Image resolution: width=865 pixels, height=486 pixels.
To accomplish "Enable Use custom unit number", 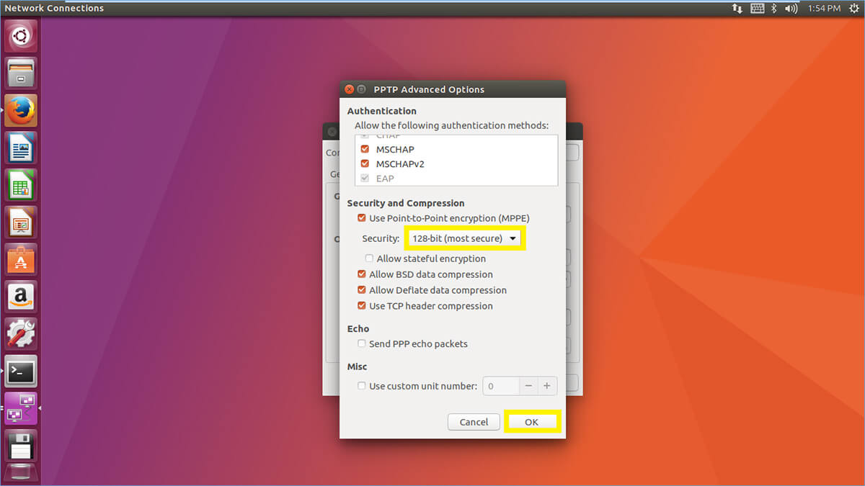I will (362, 386).
